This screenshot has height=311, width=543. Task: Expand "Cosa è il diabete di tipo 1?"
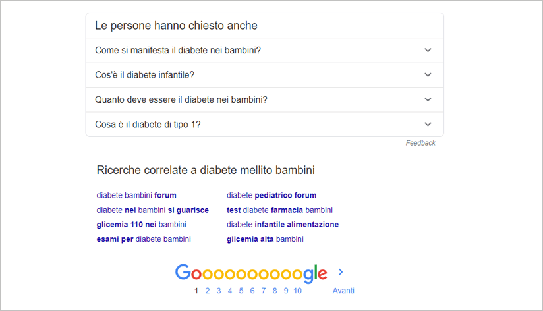pyautogui.click(x=264, y=125)
